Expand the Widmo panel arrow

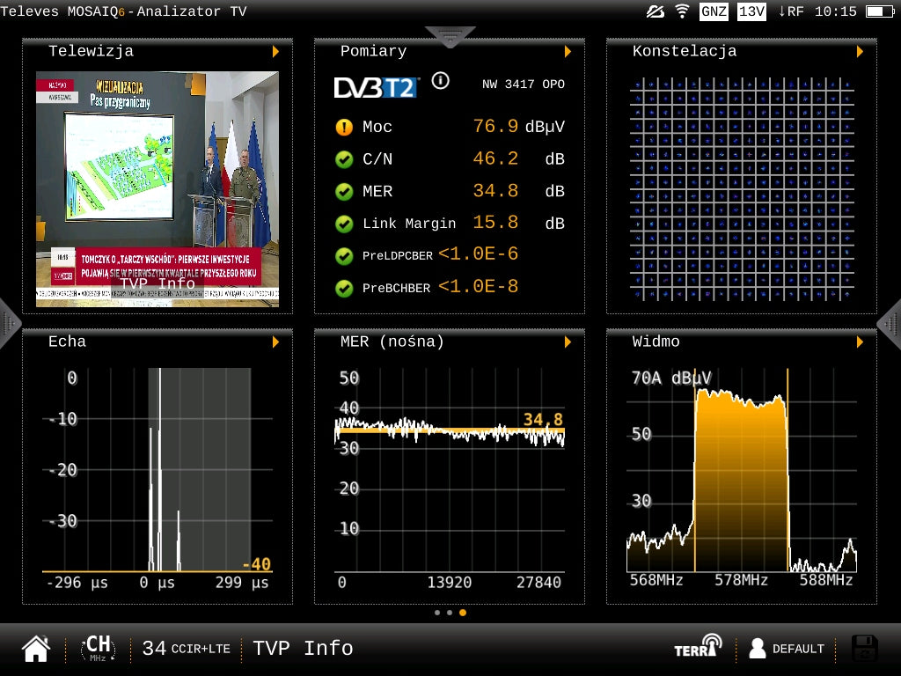860,342
